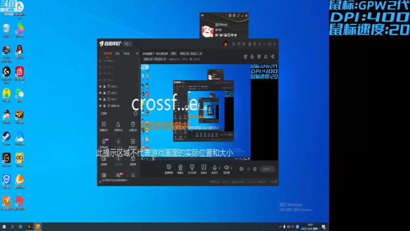Open the shirt-shaped skin icon

[x=255, y=44]
